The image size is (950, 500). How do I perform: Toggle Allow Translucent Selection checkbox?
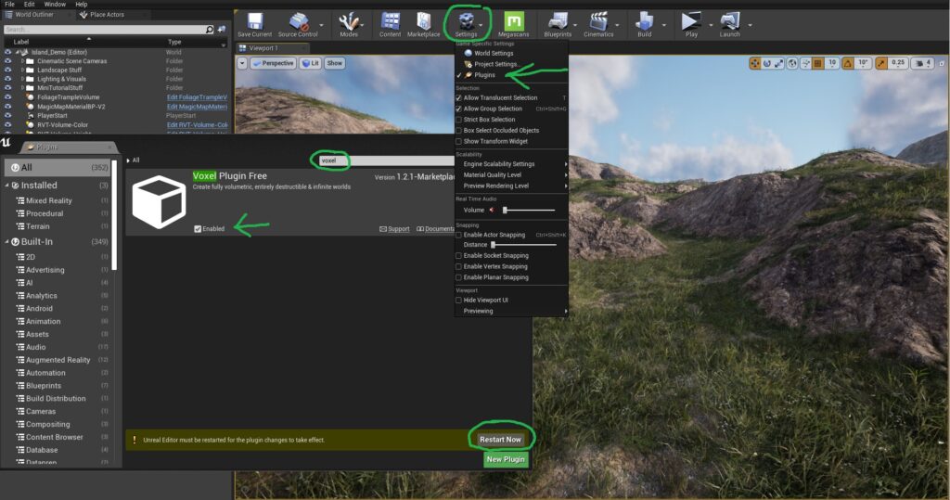pyautogui.click(x=458, y=97)
